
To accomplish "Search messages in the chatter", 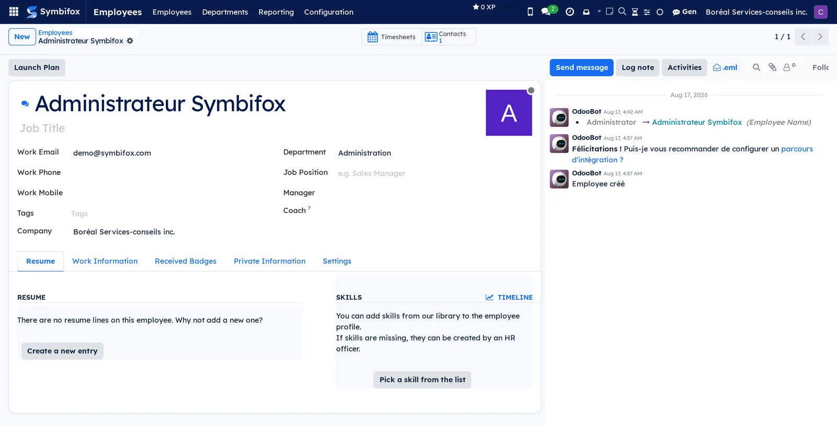I will pos(756,67).
